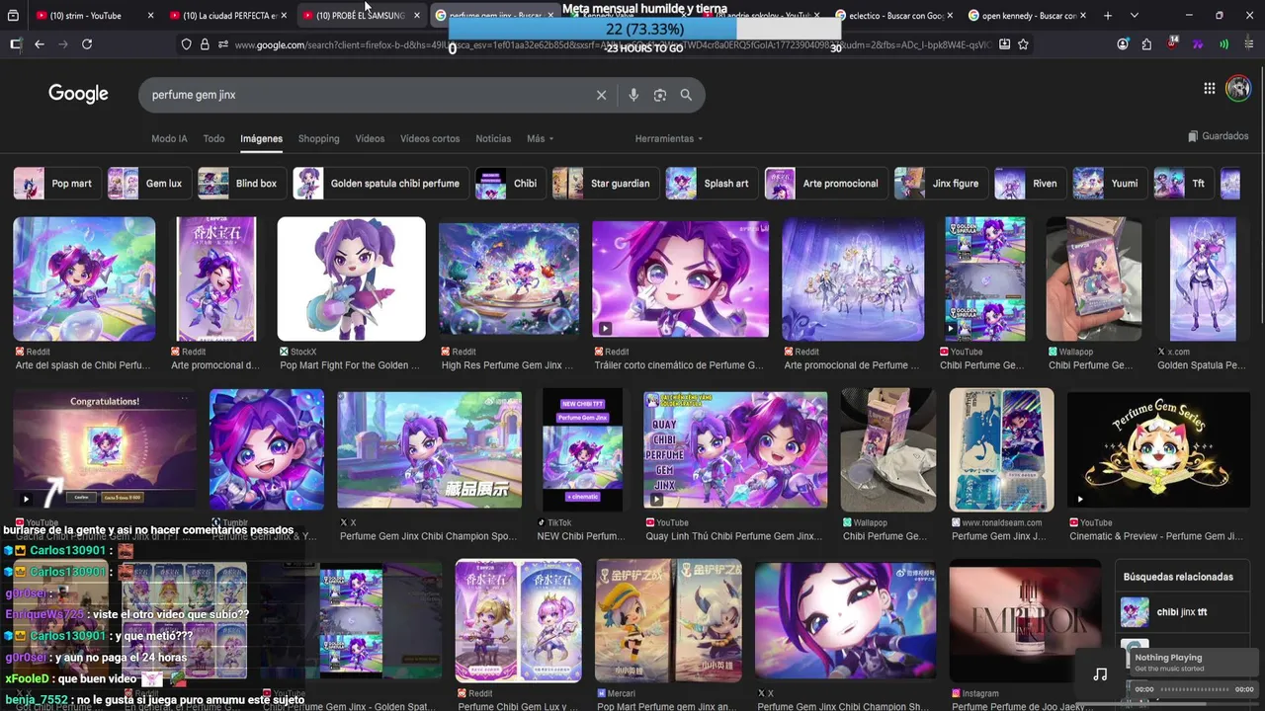Filter images by the Arte promocional chip

(x=824, y=184)
